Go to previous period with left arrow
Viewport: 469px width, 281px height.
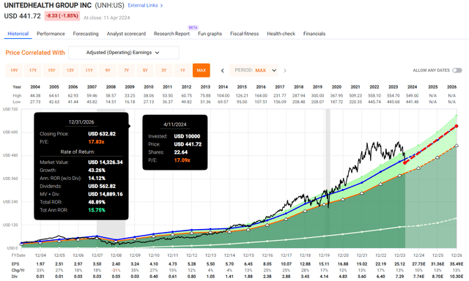pos(223,70)
